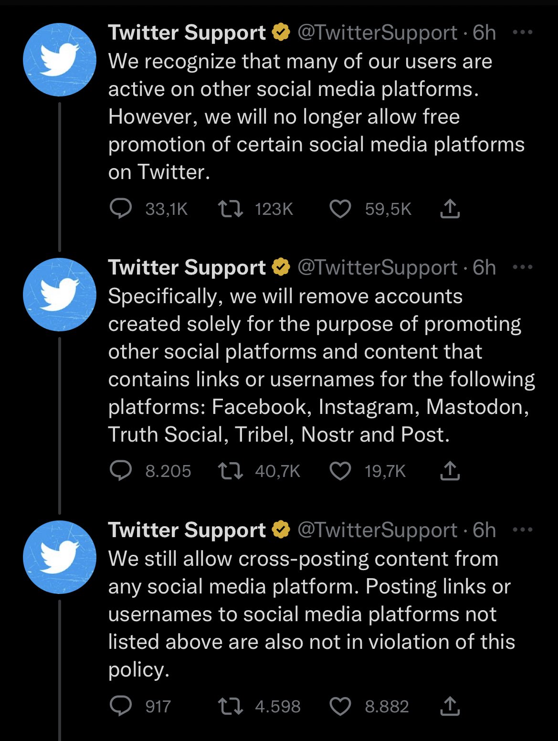The height and width of the screenshot is (741, 558).
Task: Like the first tweet with 59,5K likes
Action: point(340,208)
